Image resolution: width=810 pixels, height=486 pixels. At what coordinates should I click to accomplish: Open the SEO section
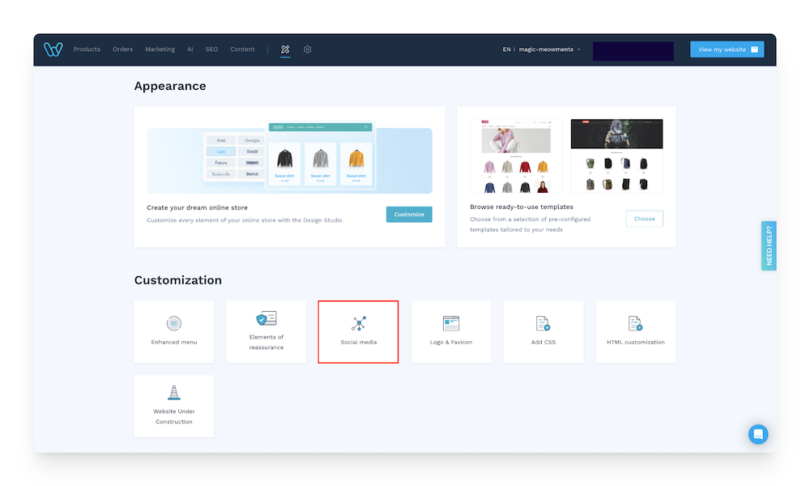[211, 49]
